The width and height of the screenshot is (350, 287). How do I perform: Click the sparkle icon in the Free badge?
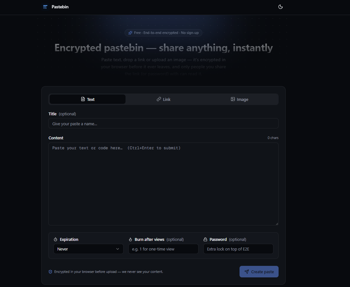click(130, 33)
